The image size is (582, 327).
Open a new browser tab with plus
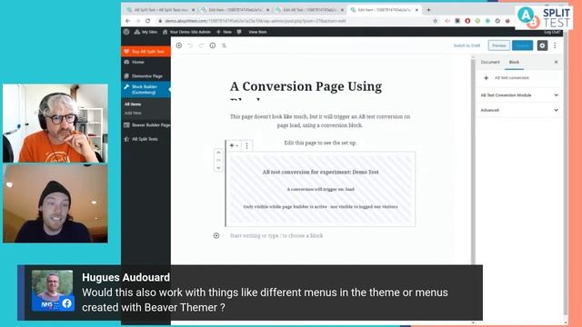coord(428,10)
